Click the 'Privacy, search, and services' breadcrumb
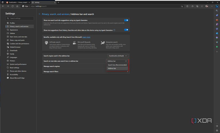Image resolution: width=220 pixels, height=133 pixels. (x=55, y=14)
